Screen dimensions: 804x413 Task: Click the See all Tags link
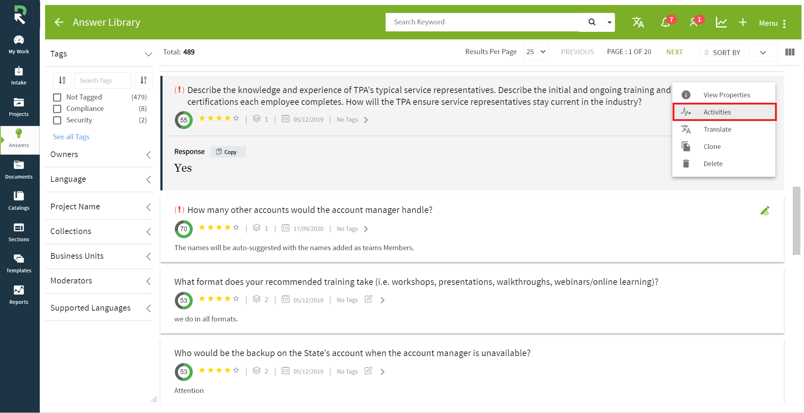[x=71, y=137]
